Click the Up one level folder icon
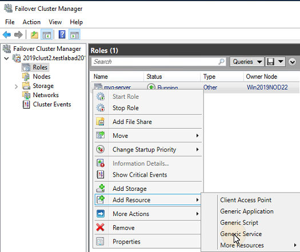This screenshot has height=252, width=300. click(x=34, y=35)
